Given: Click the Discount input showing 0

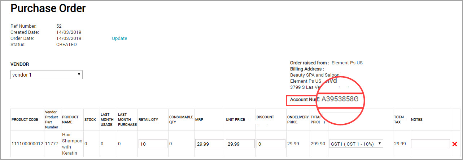Looking at the screenshot, I should click(271, 144).
